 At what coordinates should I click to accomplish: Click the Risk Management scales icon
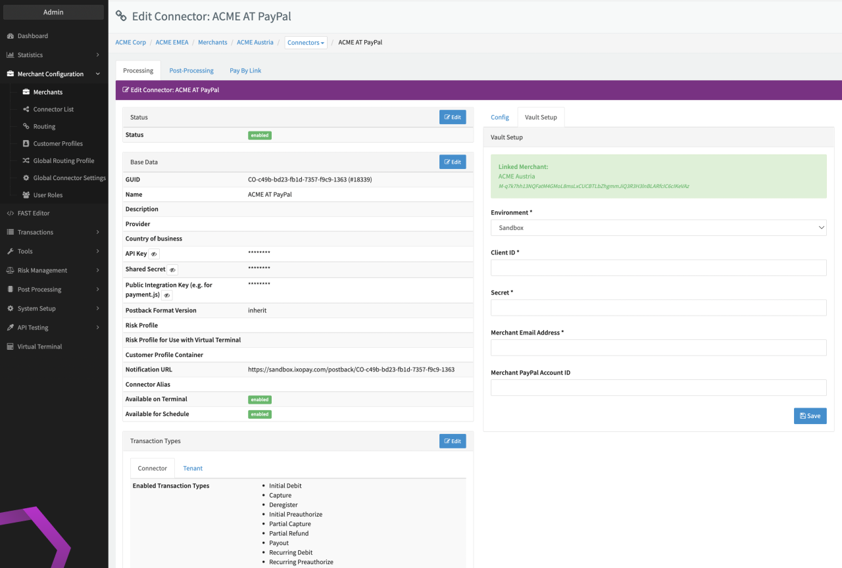pos(11,271)
